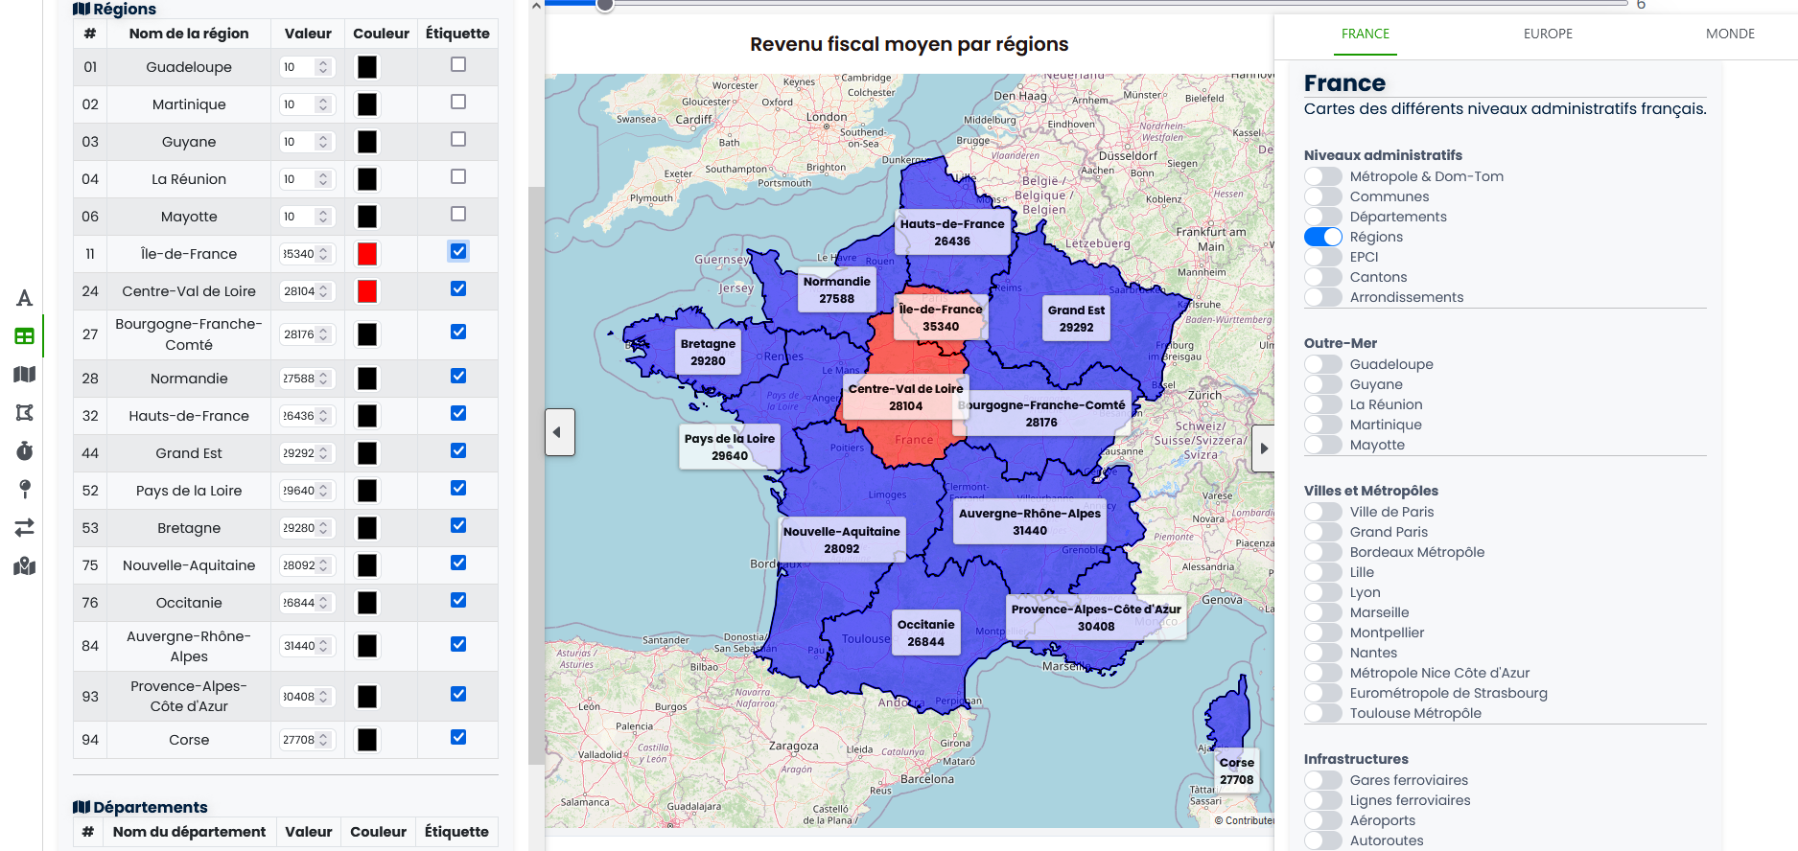This screenshot has width=1798, height=851.
Task: Open the folded map sidebar icon
Action: coord(25,375)
